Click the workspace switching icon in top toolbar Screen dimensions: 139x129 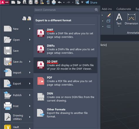[77, 2]
